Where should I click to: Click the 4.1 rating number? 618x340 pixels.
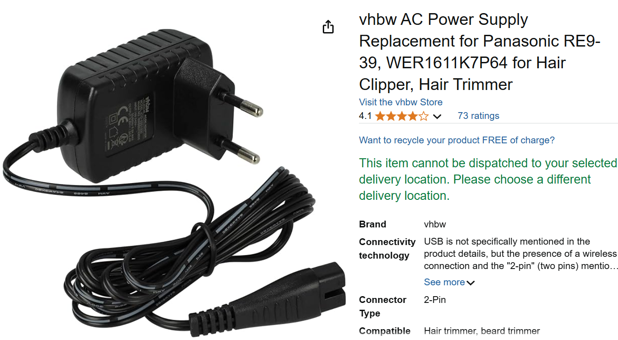[x=365, y=116]
